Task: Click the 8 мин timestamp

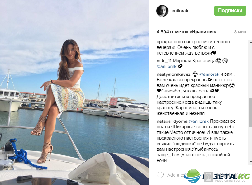Action: (x=240, y=32)
